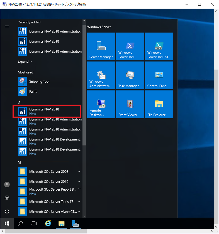This screenshot has height=234, width=219.
Task: Open the Remote Desktop Connection tile
Action: pyautogui.click(x=101, y=104)
